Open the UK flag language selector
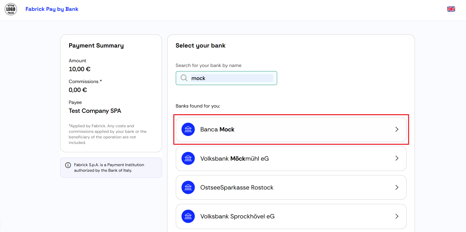This screenshot has width=466, height=232. pos(451,9)
